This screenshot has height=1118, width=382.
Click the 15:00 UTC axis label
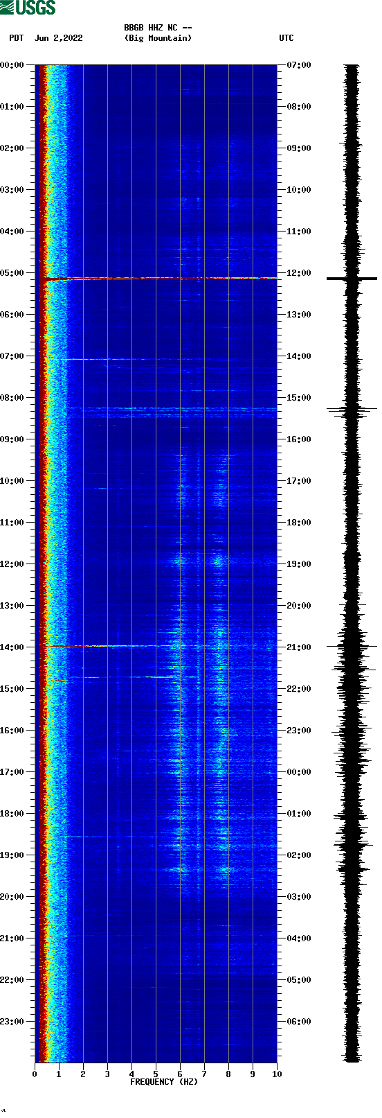[x=299, y=398]
